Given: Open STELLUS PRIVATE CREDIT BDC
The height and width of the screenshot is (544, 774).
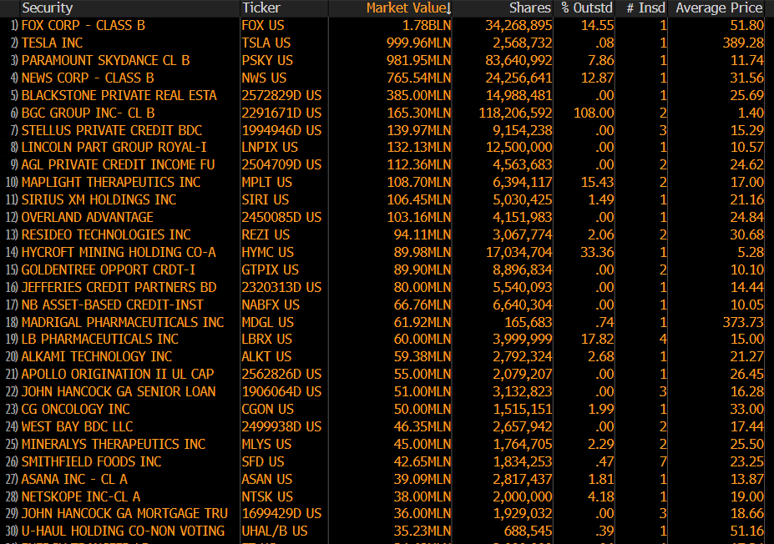Looking at the screenshot, I should pos(112,131).
